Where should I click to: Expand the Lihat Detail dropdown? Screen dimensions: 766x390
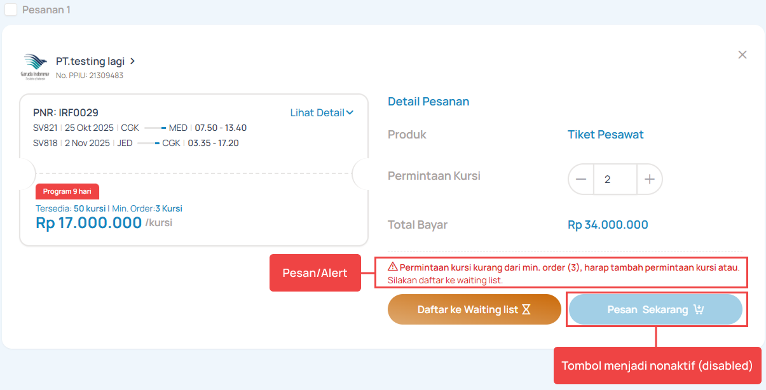(322, 113)
